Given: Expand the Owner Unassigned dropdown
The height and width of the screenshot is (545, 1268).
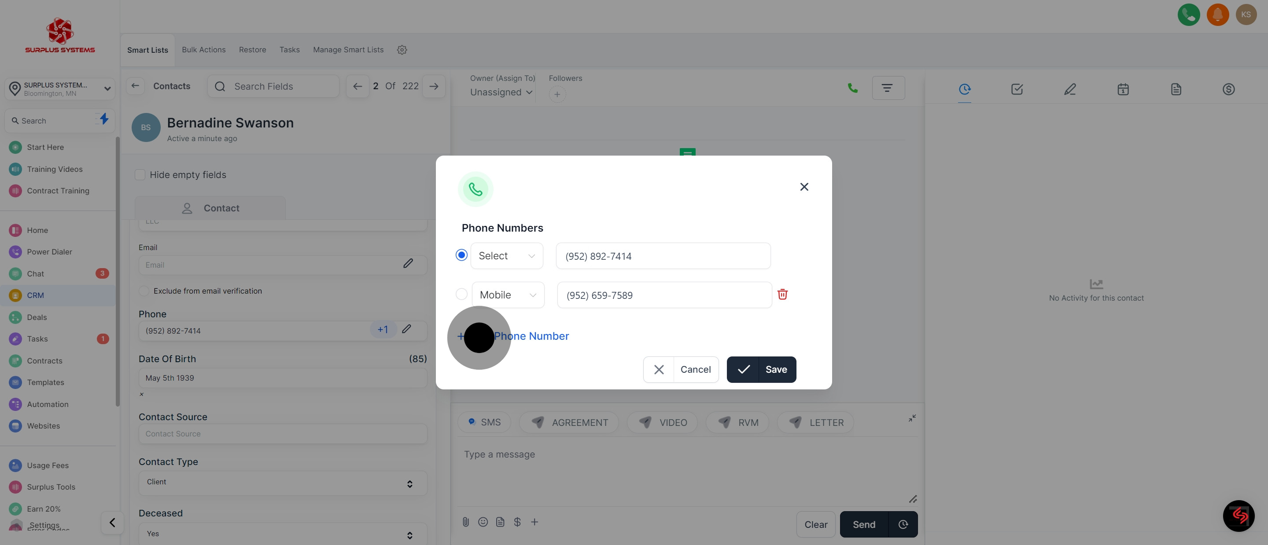Looking at the screenshot, I should pyautogui.click(x=501, y=92).
